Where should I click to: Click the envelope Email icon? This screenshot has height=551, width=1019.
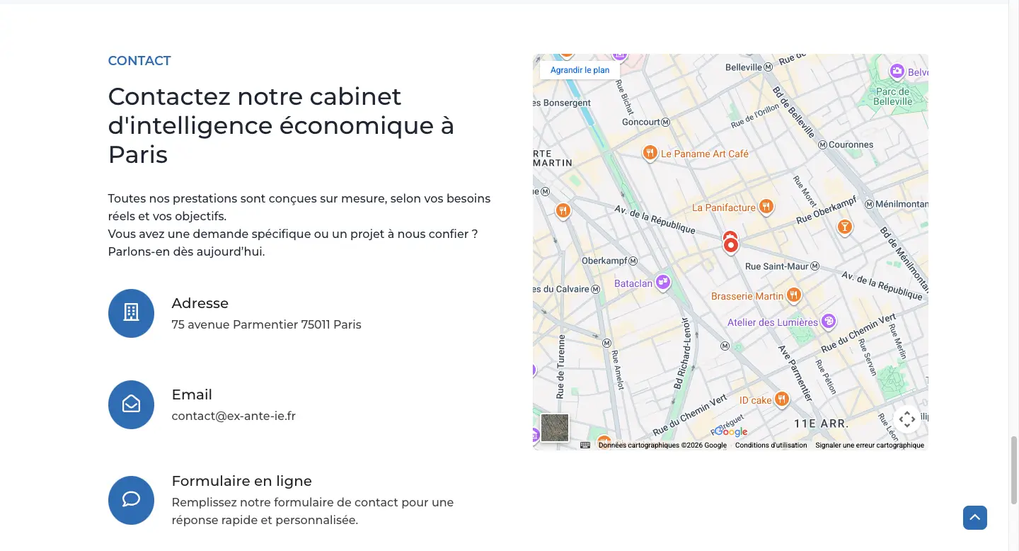click(131, 404)
